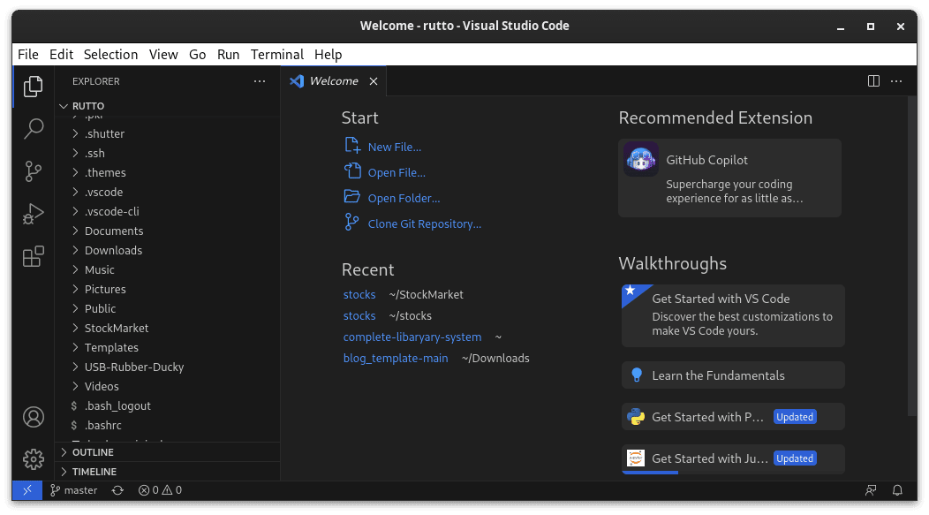
Task: Open recent stocks in ~/StockMarket
Action: 359,294
